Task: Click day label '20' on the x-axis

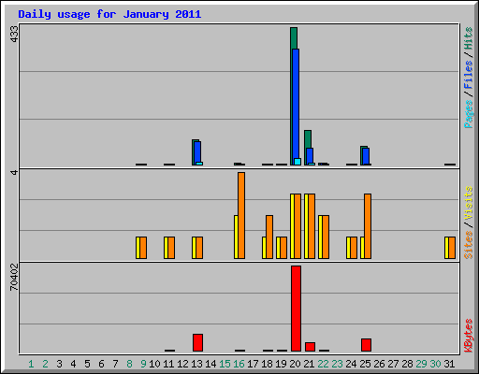Action: coord(295,364)
